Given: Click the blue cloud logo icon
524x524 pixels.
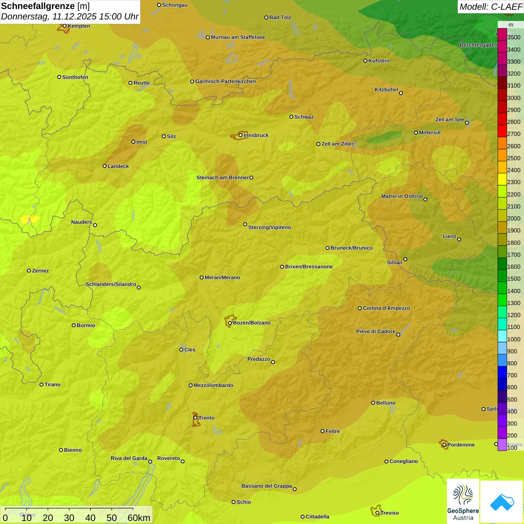Looking at the screenshot, I should pyautogui.click(x=502, y=502).
